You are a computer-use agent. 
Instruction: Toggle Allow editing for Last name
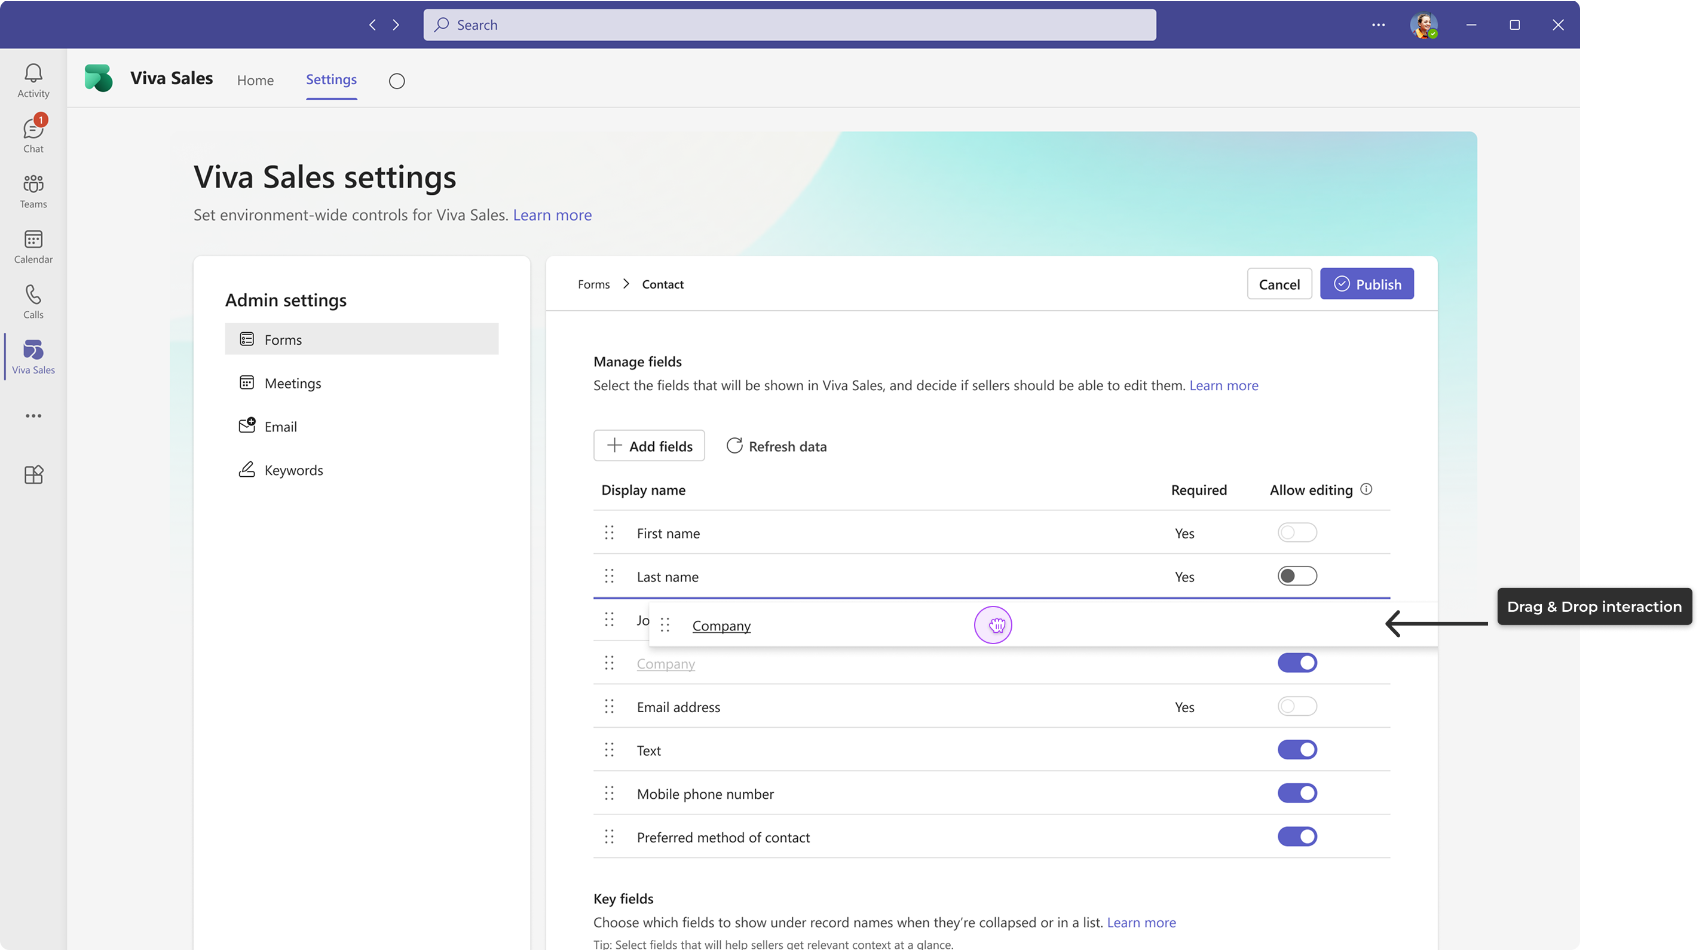tap(1297, 576)
